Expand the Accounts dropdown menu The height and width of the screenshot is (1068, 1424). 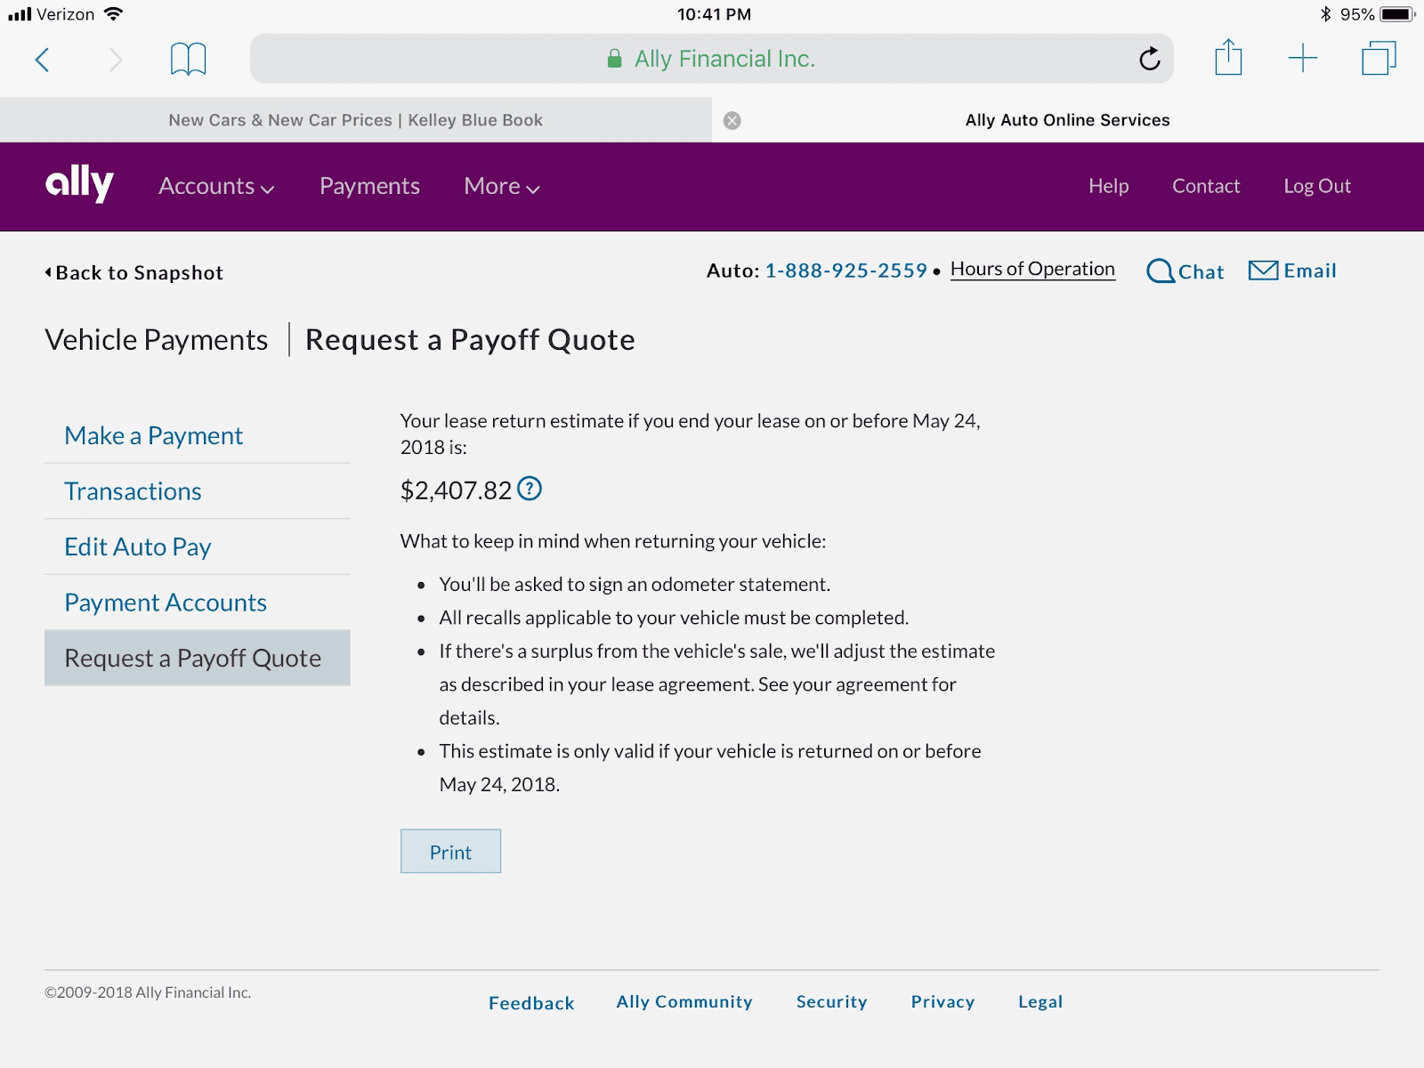[214, 187]
